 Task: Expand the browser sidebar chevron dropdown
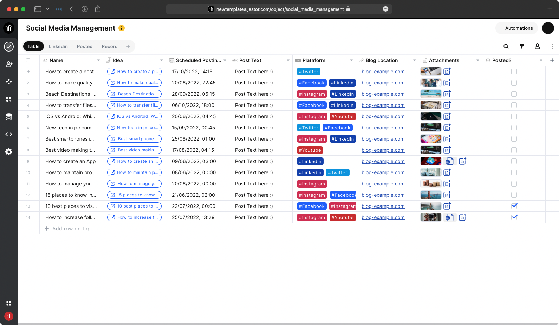coord(48,9)
